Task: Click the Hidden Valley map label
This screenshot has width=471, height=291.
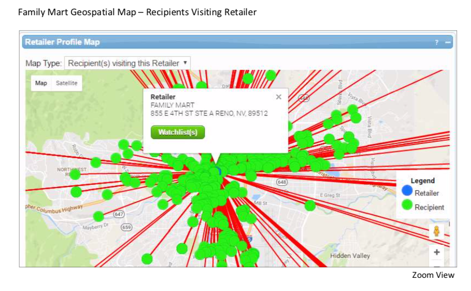Action: click(350, 256)
